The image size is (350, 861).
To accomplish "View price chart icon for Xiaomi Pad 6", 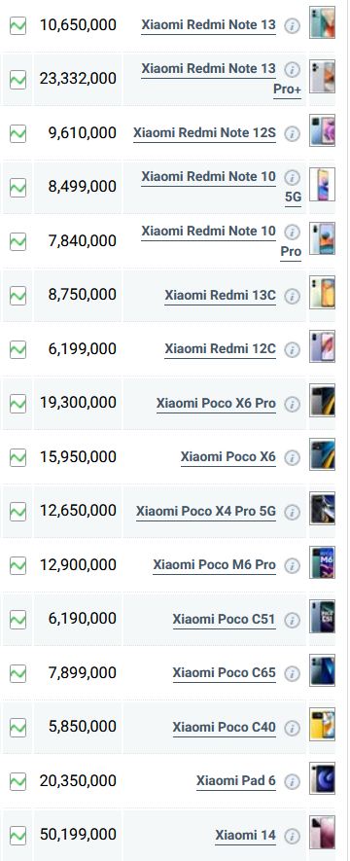I will click(x=18, y=781).
